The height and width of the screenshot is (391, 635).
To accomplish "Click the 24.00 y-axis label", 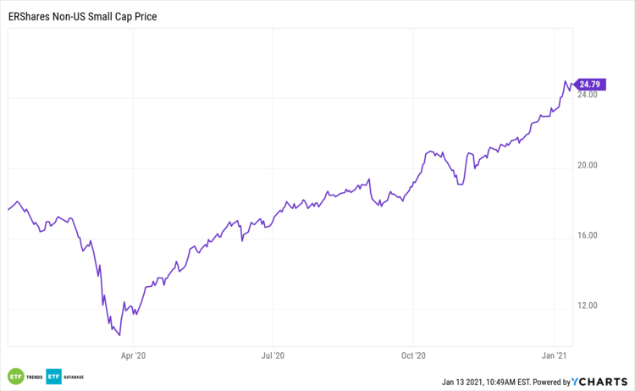I will pos(587,95).
